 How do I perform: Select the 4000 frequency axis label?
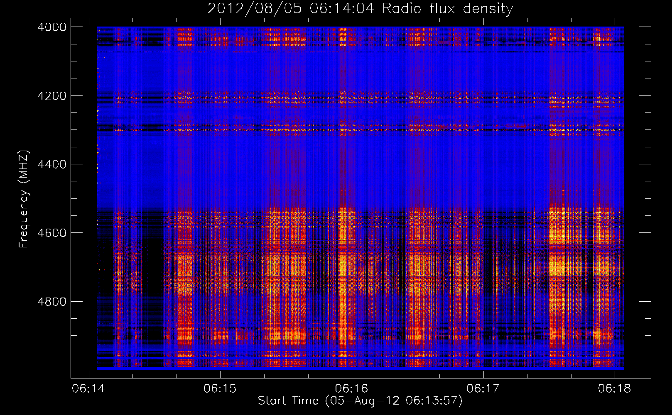tap(52, 27)
